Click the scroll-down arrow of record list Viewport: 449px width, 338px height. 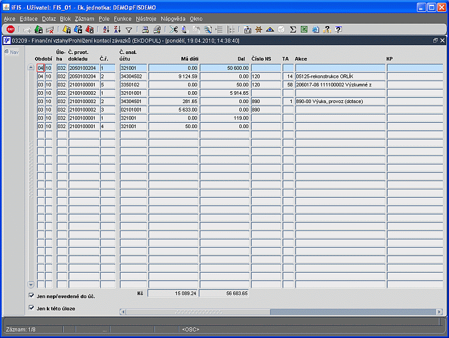(31, 284)
